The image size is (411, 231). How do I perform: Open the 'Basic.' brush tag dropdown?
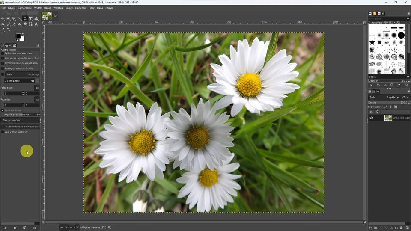point(387,77)
